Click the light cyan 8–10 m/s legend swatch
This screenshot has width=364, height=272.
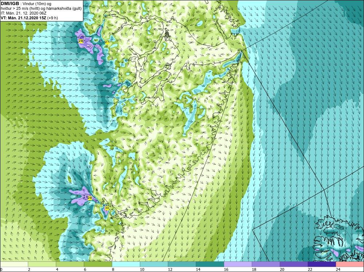click(x=126, y=264)
